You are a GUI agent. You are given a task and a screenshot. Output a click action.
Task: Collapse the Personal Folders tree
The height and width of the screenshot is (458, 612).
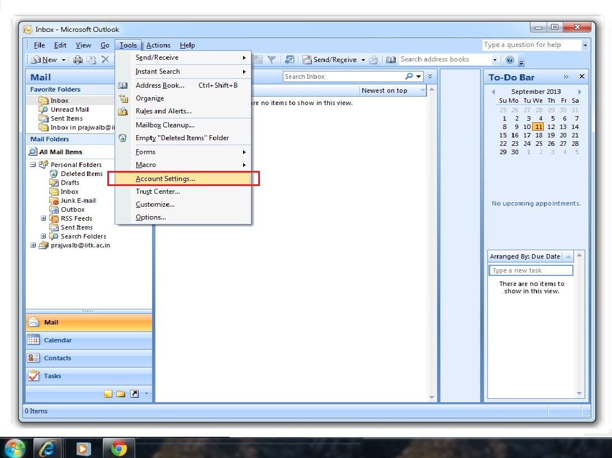(x=33, y=165)
